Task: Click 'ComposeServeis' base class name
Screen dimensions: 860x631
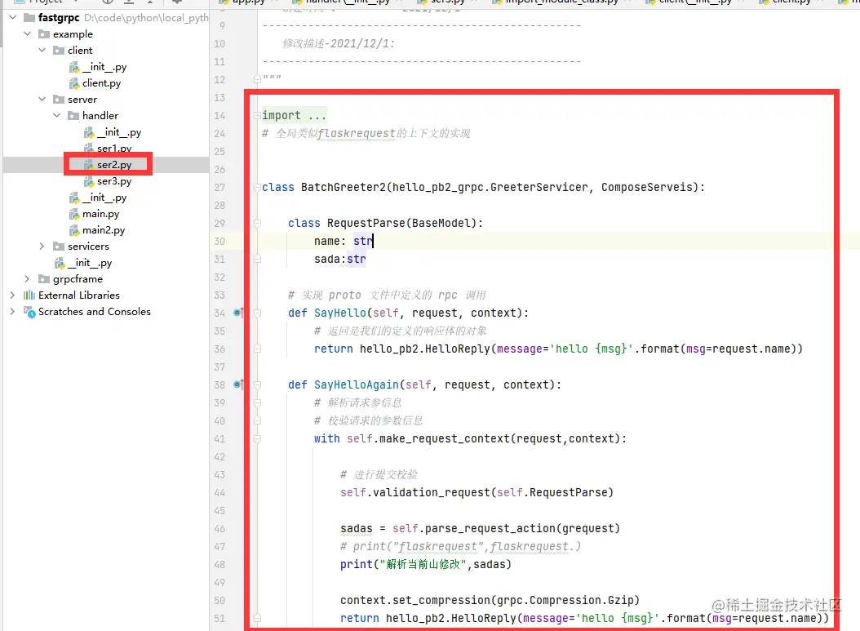Action: [647, 187]
